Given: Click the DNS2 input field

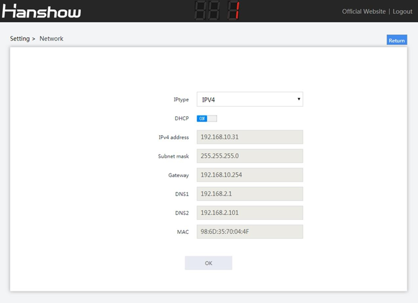Looking at the screenshot, I should (x=250, y=213).
